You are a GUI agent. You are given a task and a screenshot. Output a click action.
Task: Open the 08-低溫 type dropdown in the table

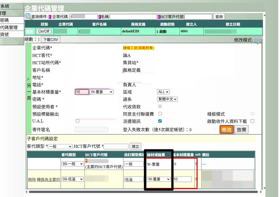point(73,179)
